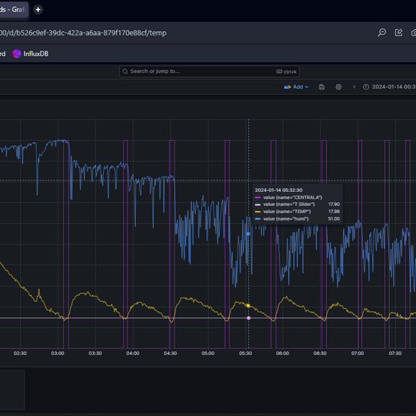
Task: Click the browser zoom magnifier icon
Action: click(381, 33)
